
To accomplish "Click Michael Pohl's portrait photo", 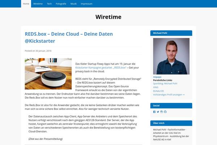I will [x=171, y=56].
